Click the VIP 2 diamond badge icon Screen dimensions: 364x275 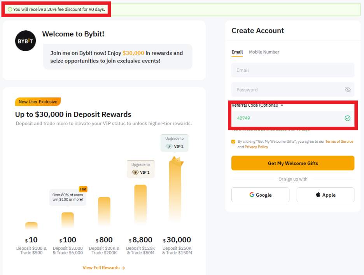point(169,147)
